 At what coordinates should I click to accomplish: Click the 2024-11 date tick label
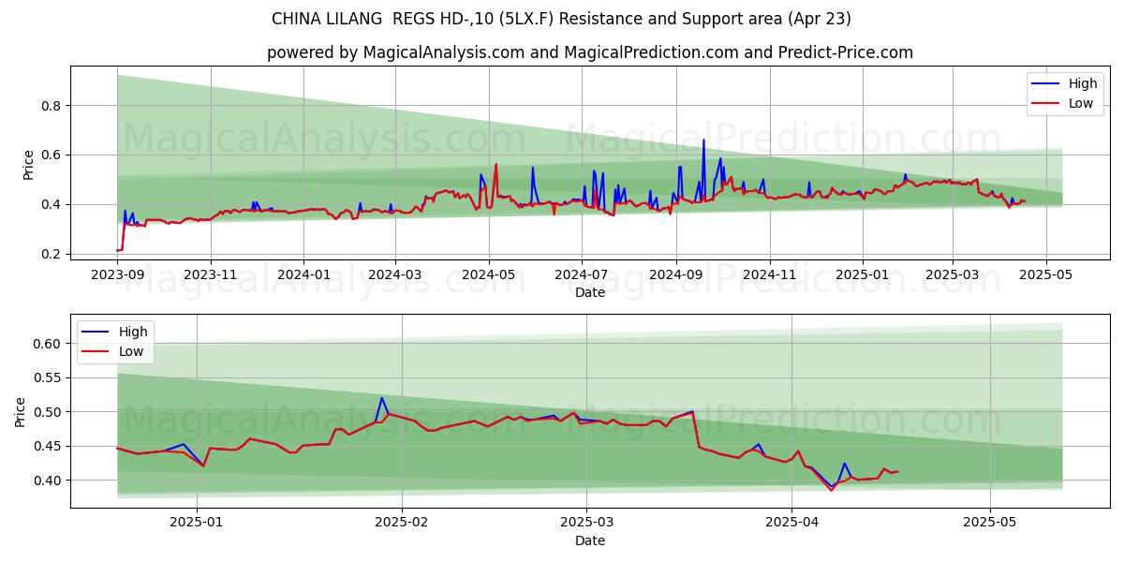pos(770,275)
